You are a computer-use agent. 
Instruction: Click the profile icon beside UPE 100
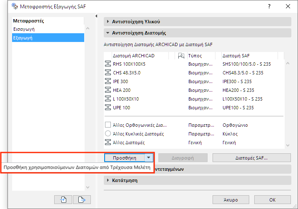tap(108, 108)
